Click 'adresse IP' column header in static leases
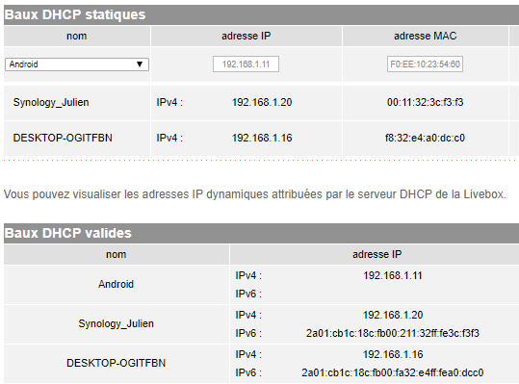Image resolution: width=519 pixels, height=384 pixels. (x=246, y=36)
